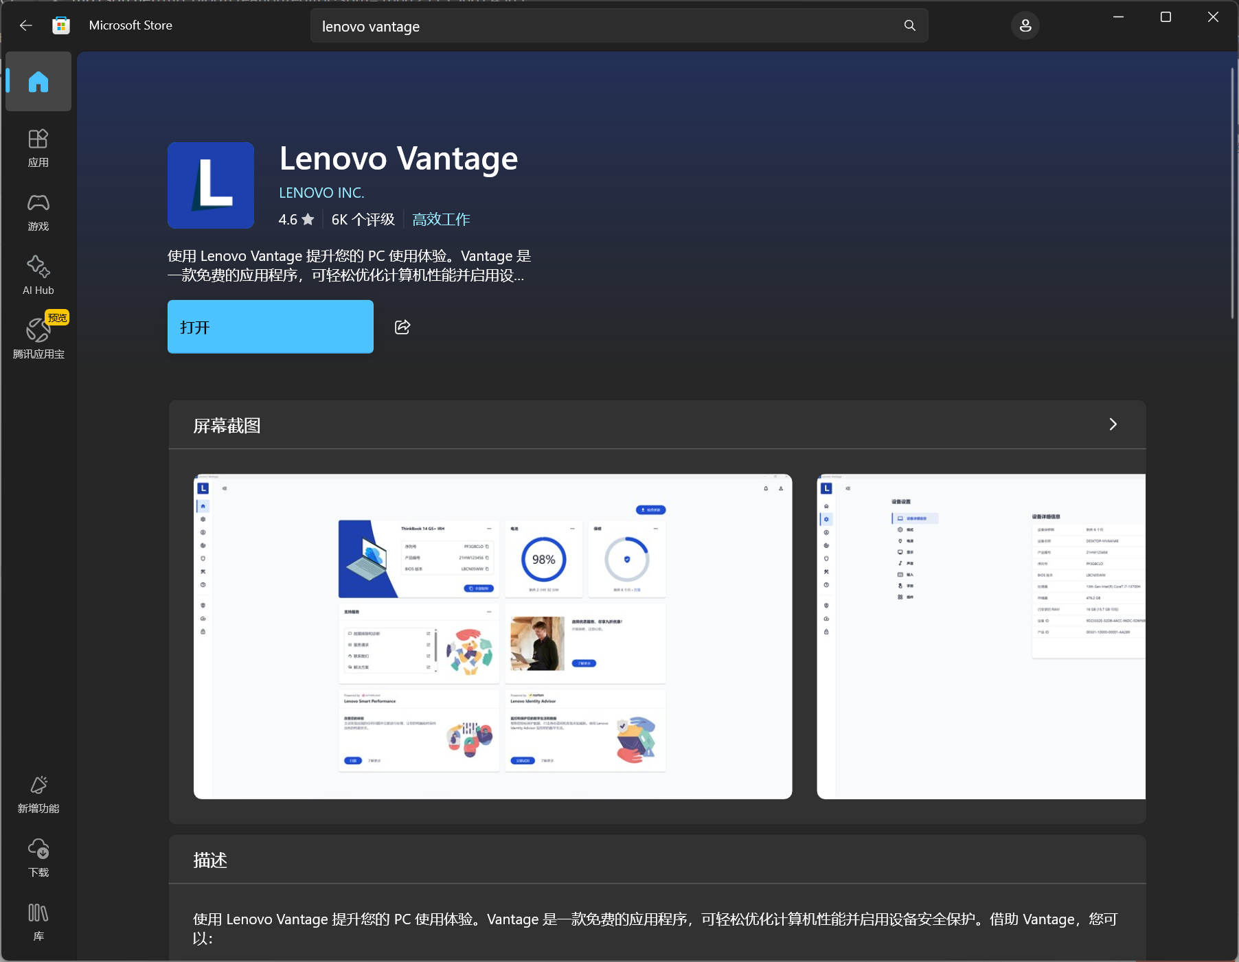Open the second screenshot showing device settings
Screen dimensions: 1239x962
(x=981, y=637)
